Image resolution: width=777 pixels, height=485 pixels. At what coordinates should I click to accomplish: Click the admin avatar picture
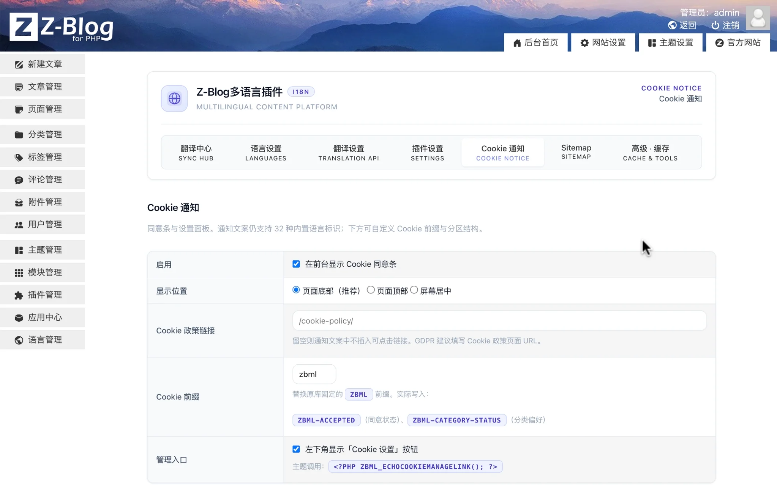pyautogui.click(x=758, y=17)
